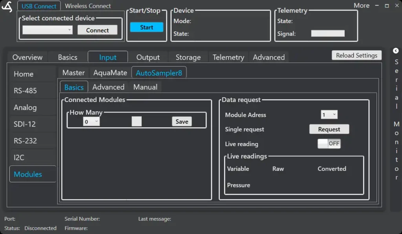The height and width of the screenshot is (234, 402).
Task: Click the Signal strength bar
Action: (328, 34)
